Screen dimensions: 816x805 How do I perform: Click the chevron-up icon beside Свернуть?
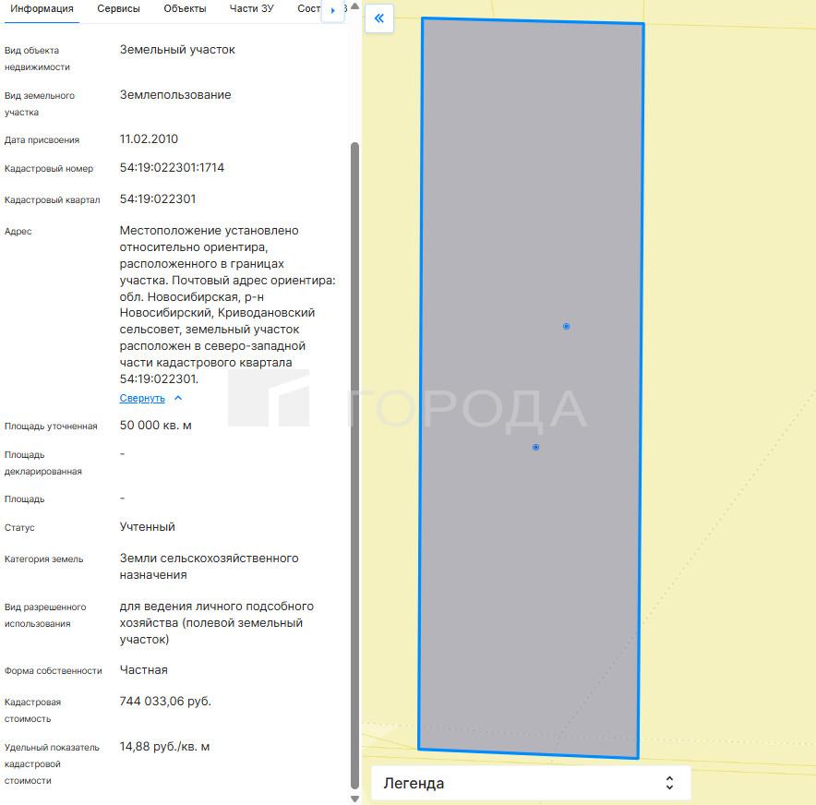pyautogui.click(x=178, y=398)
